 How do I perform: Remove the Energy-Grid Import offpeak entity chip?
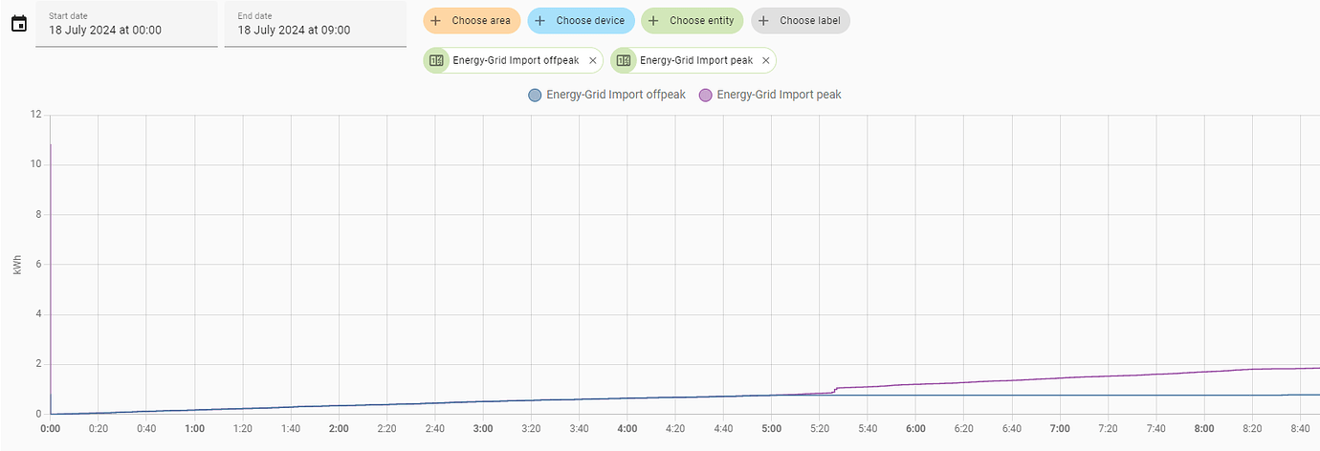point(592,60)
